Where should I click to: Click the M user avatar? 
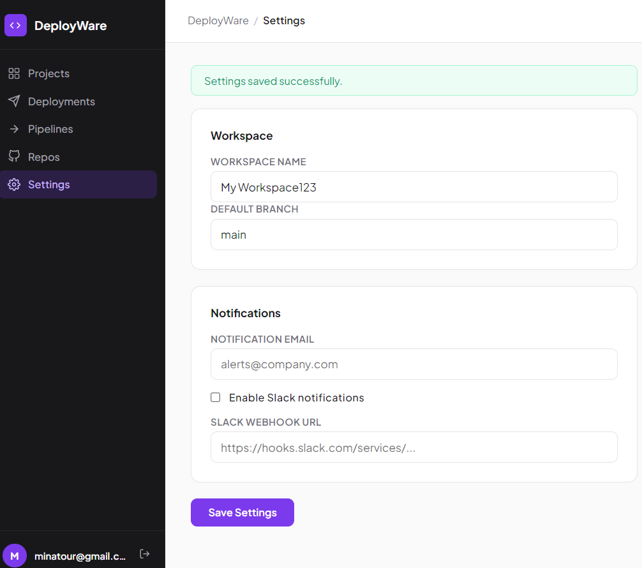click(15, 556)
